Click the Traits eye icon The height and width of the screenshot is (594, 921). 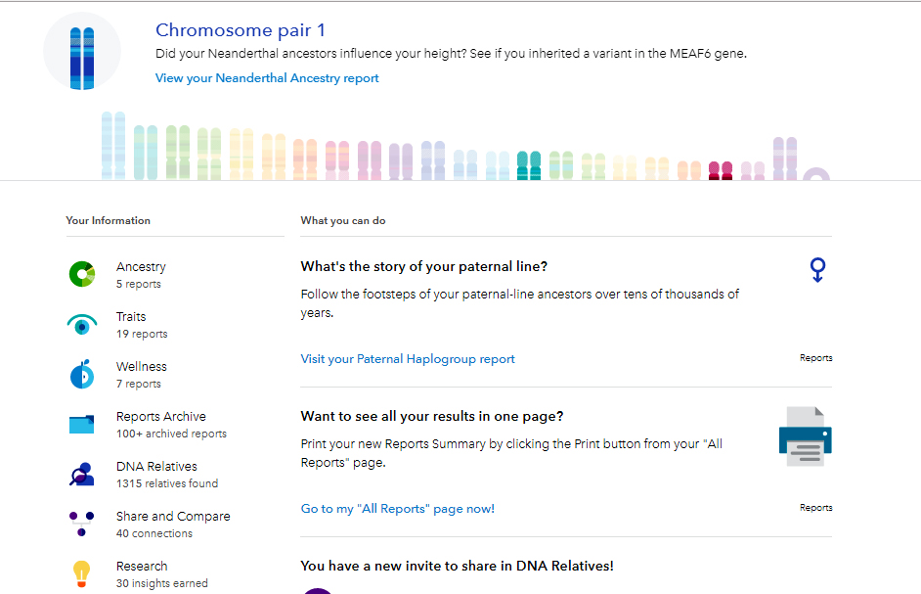coord(82,325)
